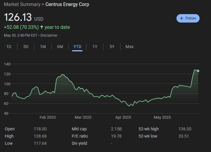211x152 pixels.
Task: Click the 140 y-axis label
Action: (7, 64)
